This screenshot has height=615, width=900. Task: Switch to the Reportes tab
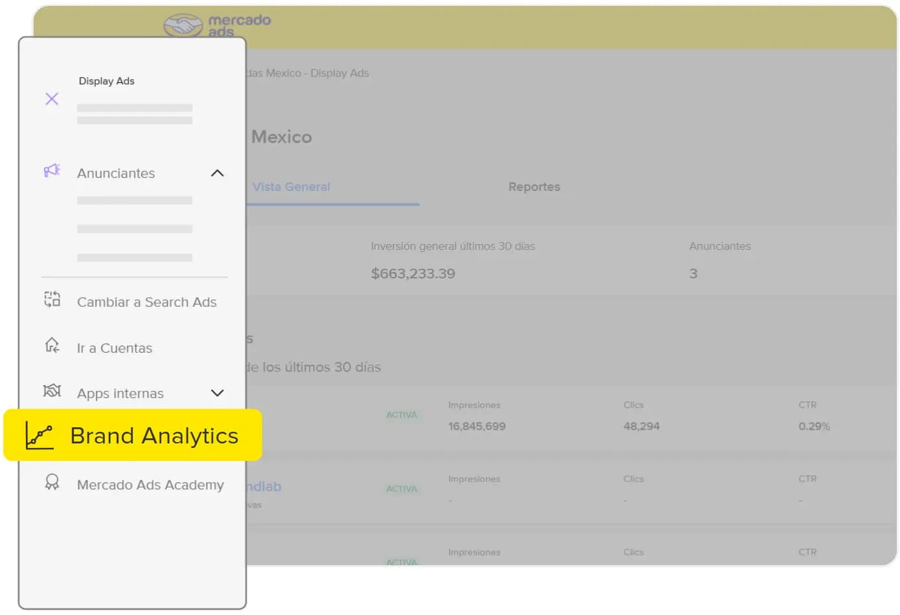coord(534,187)
